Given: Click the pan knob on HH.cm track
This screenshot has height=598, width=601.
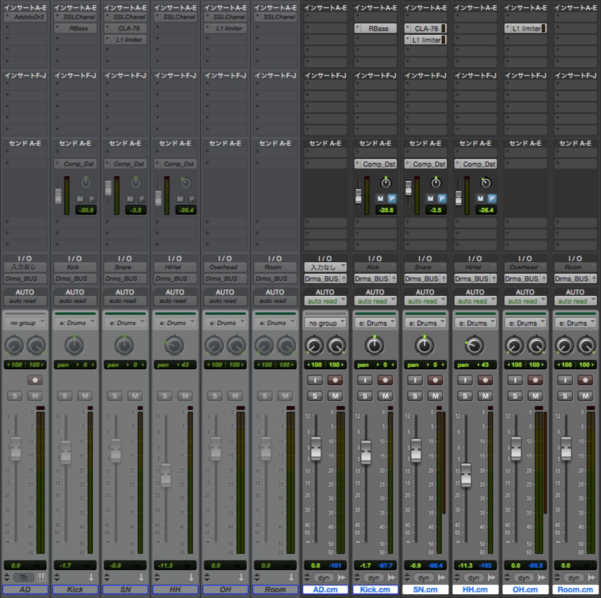Looking at the screenshot, I should point(474,345).
